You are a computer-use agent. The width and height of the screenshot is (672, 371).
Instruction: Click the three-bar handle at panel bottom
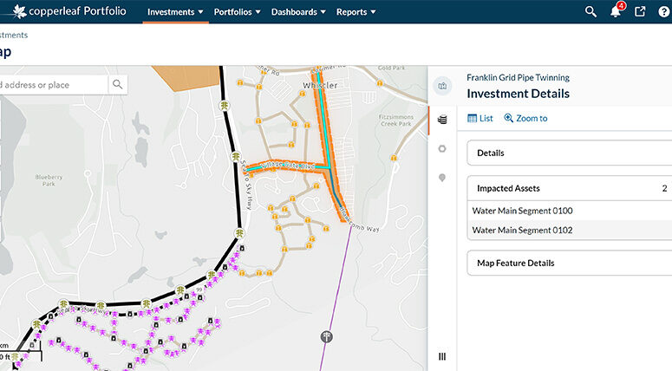pyautogui.click(x=442, y=356)
